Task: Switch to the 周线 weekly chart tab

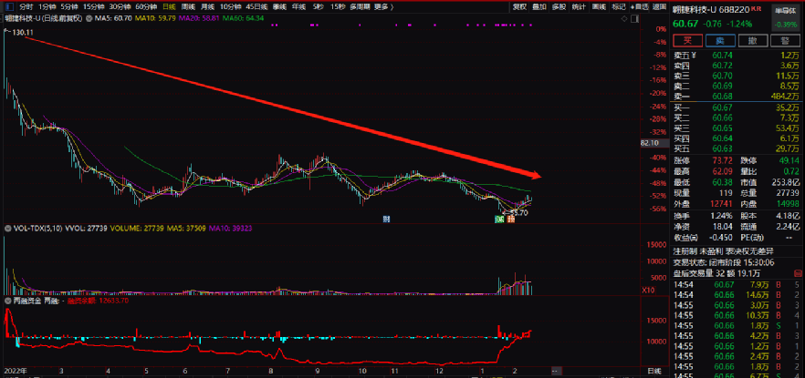Action: tap(188, 5)
